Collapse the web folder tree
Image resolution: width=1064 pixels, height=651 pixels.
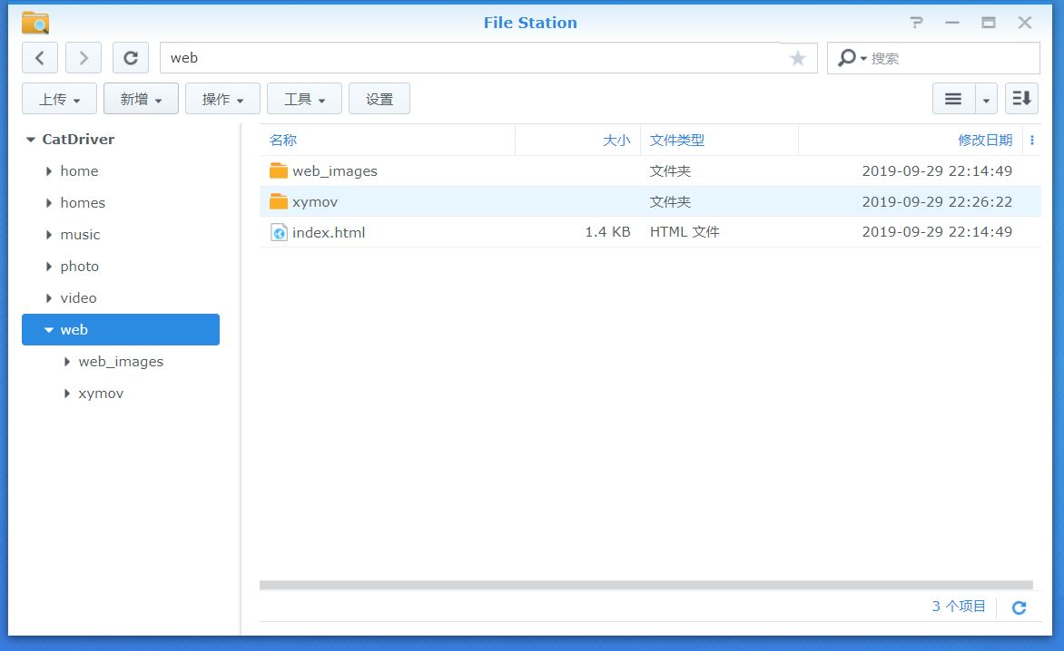tap(49, 329)
